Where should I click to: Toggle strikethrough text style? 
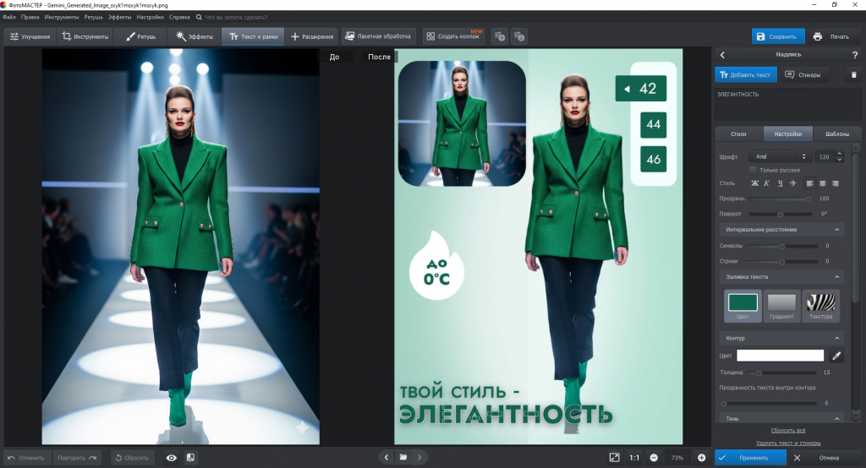click(792, 183)
